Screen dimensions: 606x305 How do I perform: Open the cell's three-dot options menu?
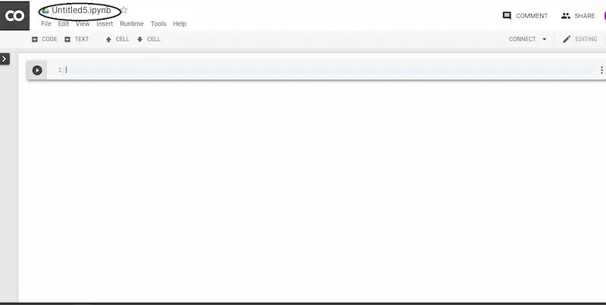(601, 70)
